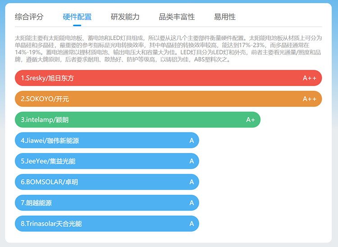The image size is (338, 247).
Task: Open the 研发能力 tab
Action: click(x=125, y=17)
